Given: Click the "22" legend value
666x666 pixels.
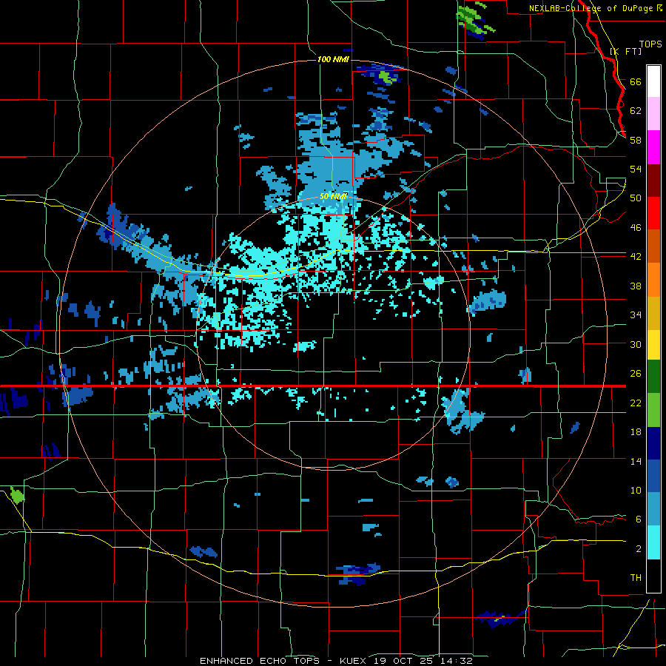Looking at the screenshot, I should [x=636, y=403].
